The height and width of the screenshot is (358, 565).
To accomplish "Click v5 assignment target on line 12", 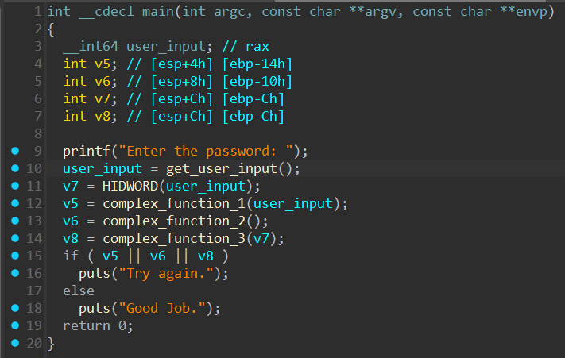I will click(x=71, y=204).
